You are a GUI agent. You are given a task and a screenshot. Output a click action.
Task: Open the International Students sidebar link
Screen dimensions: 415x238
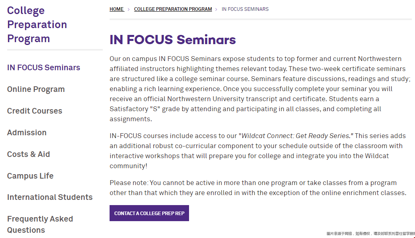tap(50, 197)
